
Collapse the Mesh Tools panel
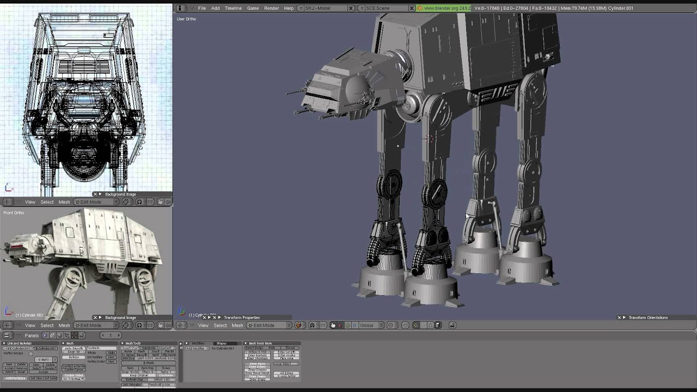pyautogui.click(x=123, y=344)
